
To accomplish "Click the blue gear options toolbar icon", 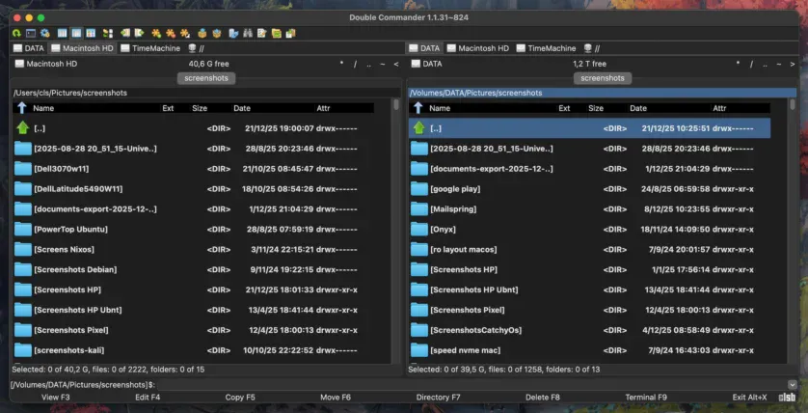I will pos(44,33).
